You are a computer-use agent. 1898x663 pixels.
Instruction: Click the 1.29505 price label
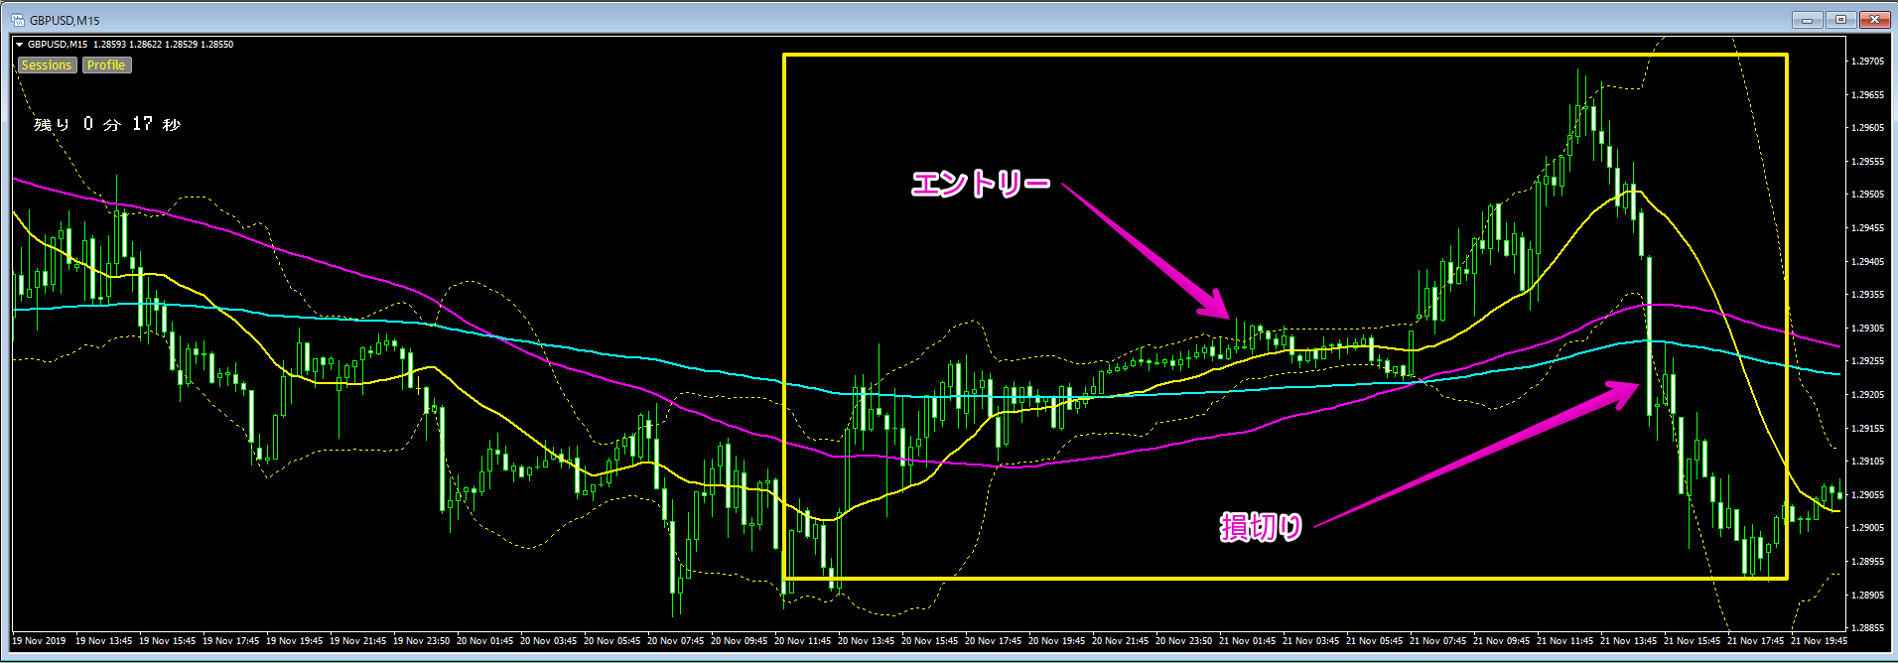[x=1867, y=195]
